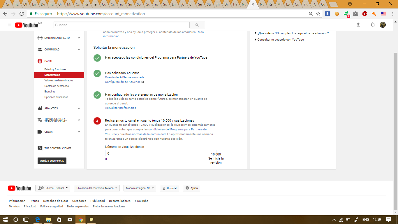
Task: Click the Chrome back arrow
Action: point(5,14)
